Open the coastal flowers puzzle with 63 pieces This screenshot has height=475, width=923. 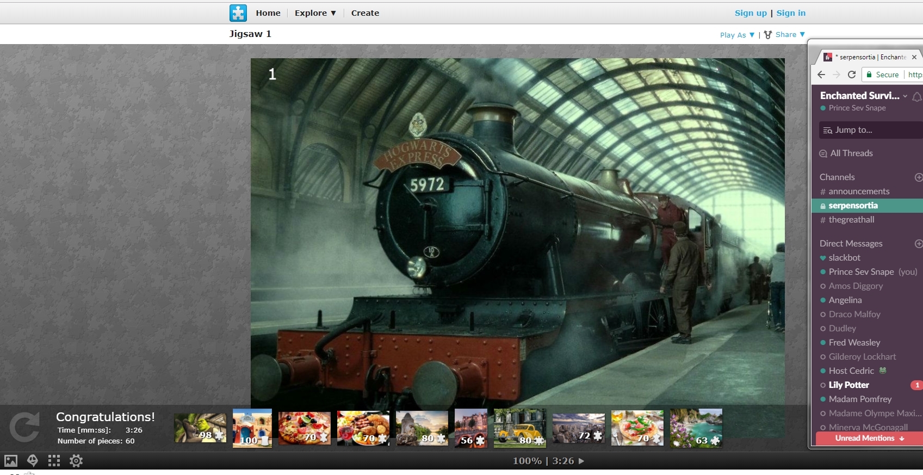point(696,428)
